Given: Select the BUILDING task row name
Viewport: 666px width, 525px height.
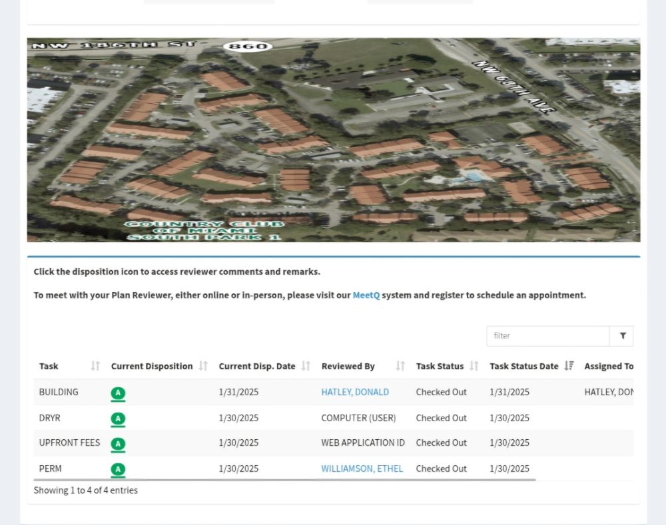Looking at the screenshot, I should tap(59, 393).
